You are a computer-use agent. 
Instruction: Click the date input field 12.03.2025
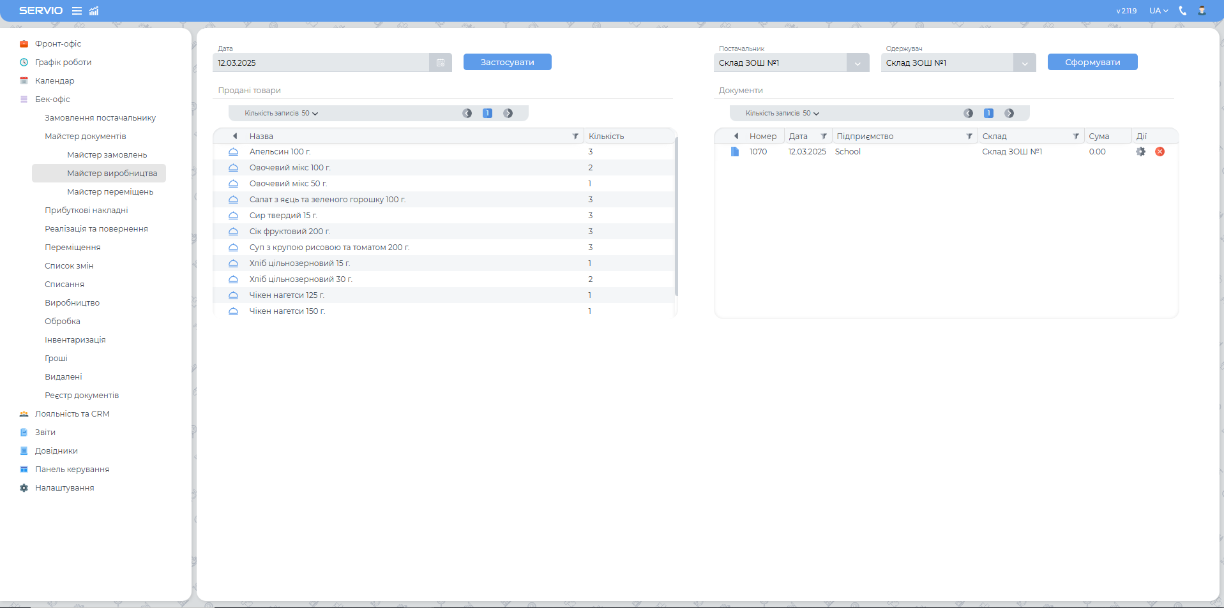[321, 63]
